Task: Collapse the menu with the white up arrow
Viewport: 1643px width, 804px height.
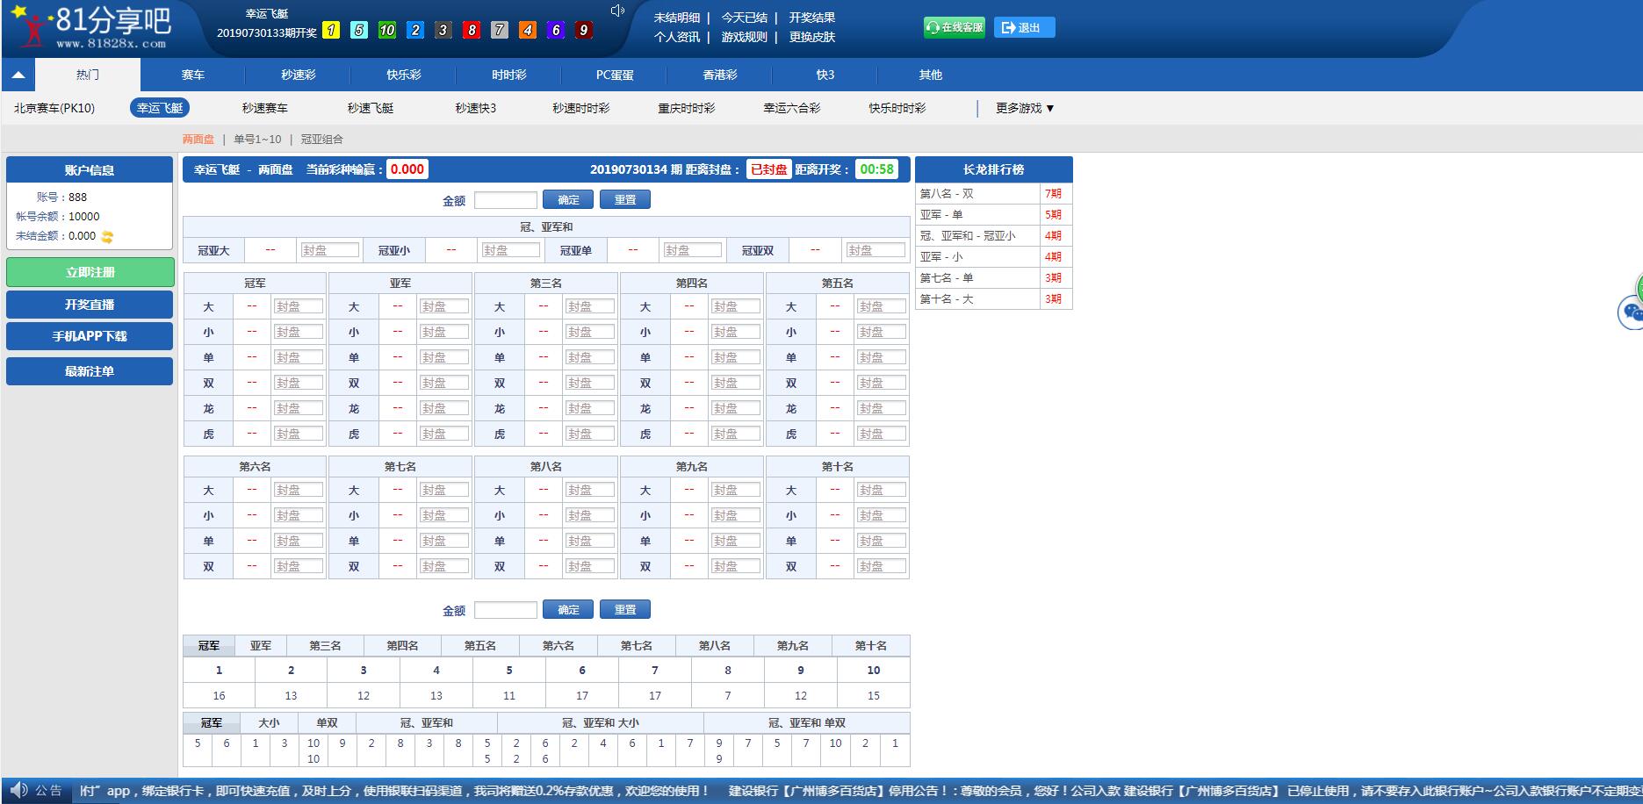Action: 18,75
